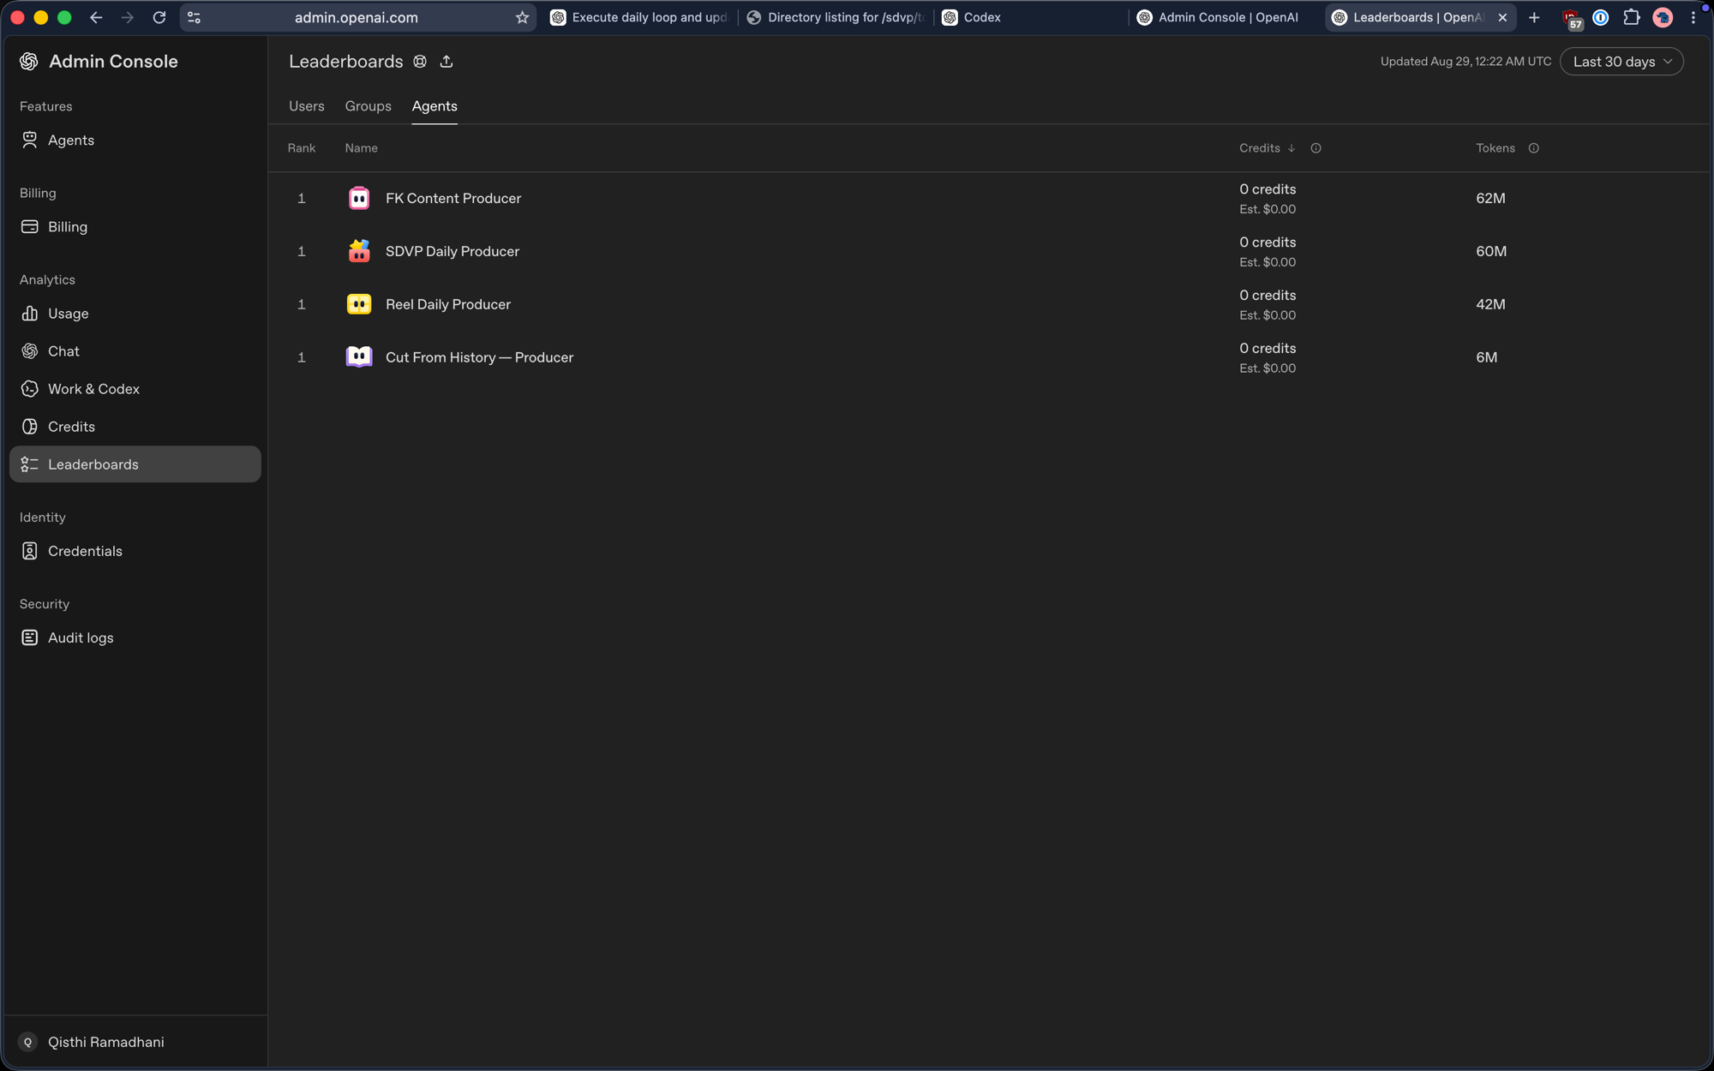The image size is (1714, 1071).
Task: Click the FK Content Producer avatar icon
Action: 359,199
